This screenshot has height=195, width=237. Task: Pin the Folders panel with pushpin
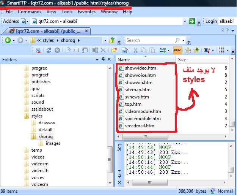coord(103,60)
